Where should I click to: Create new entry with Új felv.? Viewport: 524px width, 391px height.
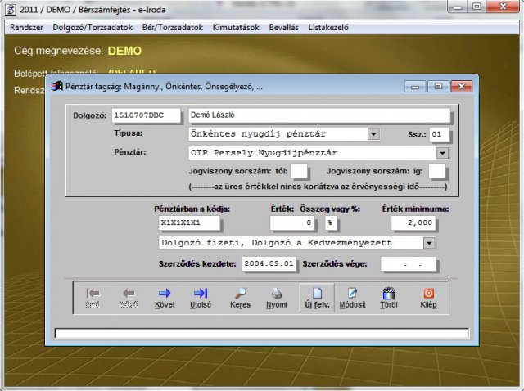316,297
